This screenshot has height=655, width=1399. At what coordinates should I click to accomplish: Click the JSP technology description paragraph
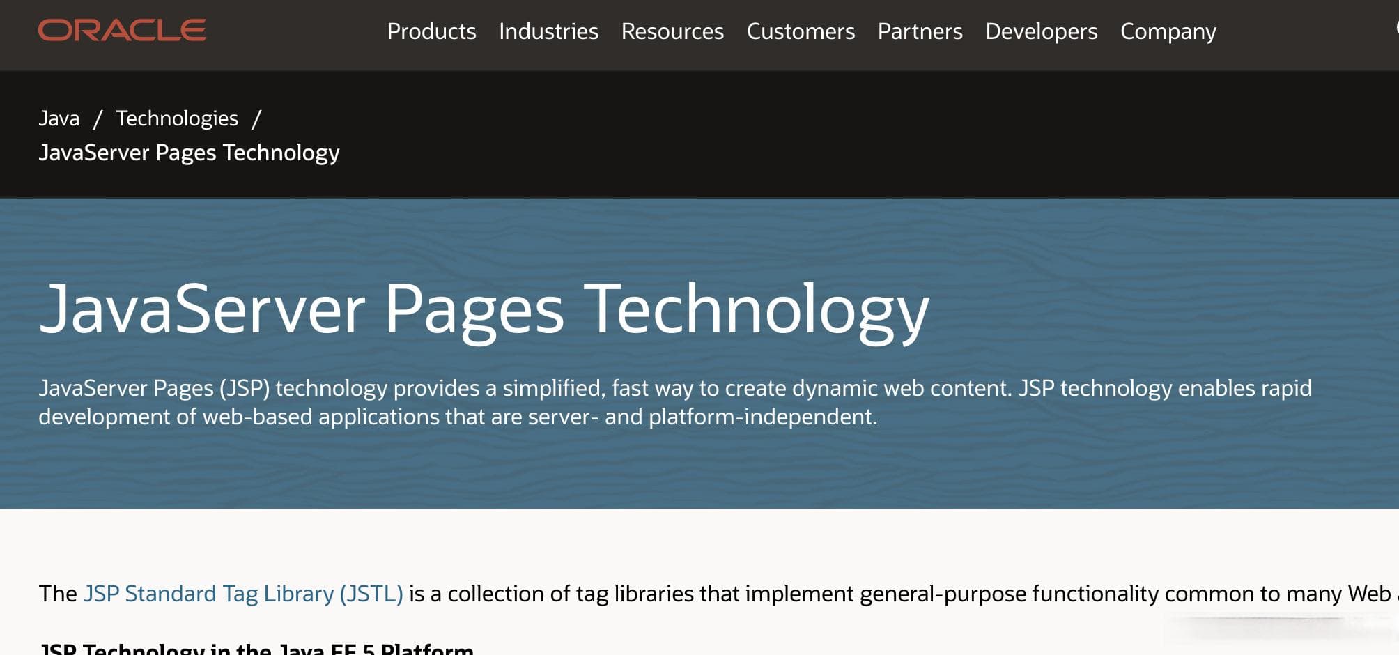[675, 402]
